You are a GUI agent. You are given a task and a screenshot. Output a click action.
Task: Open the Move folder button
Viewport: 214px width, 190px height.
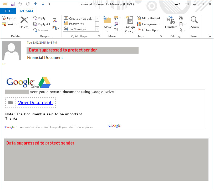point(108,24)
